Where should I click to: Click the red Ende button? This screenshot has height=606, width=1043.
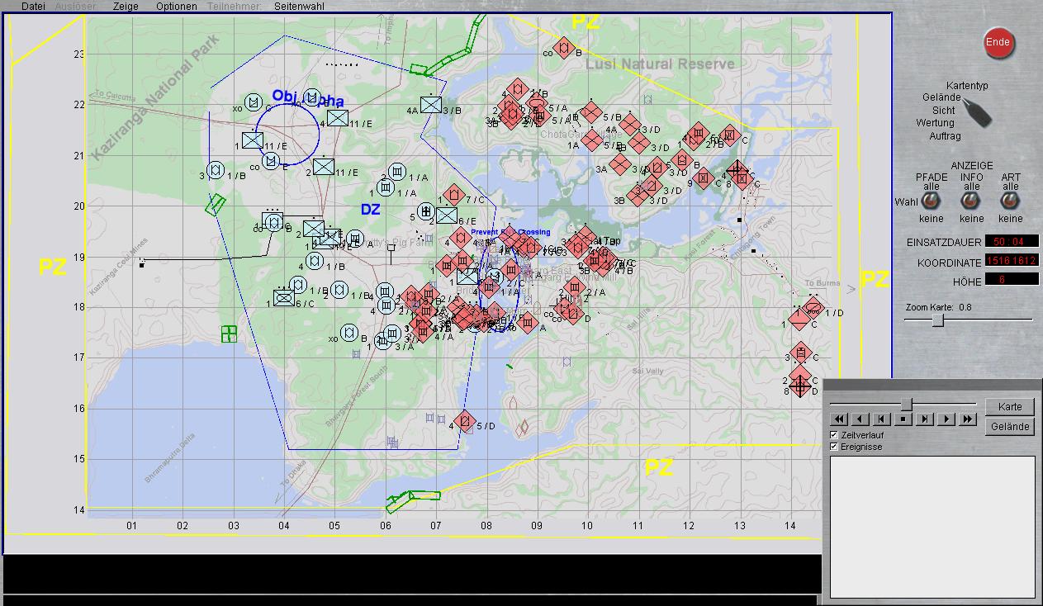click(998, 43)
